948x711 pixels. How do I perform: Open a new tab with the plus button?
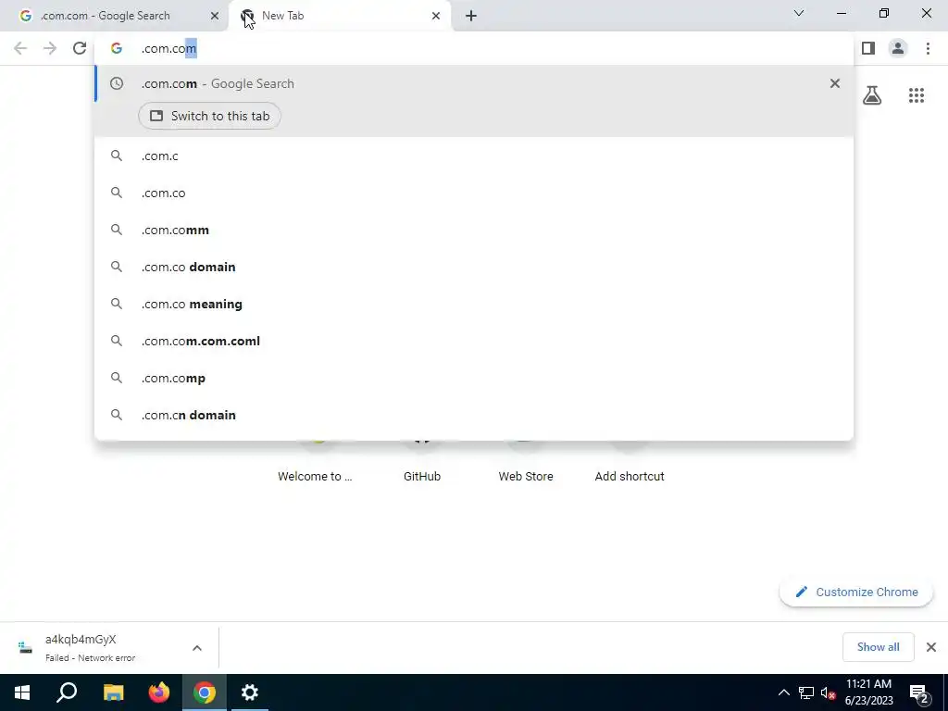click(x=471, y=16)
